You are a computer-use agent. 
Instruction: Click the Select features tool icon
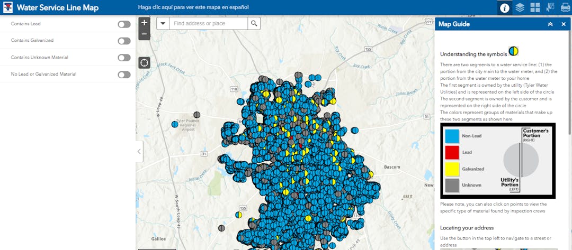pyautogui.click(x=550, y=7)
